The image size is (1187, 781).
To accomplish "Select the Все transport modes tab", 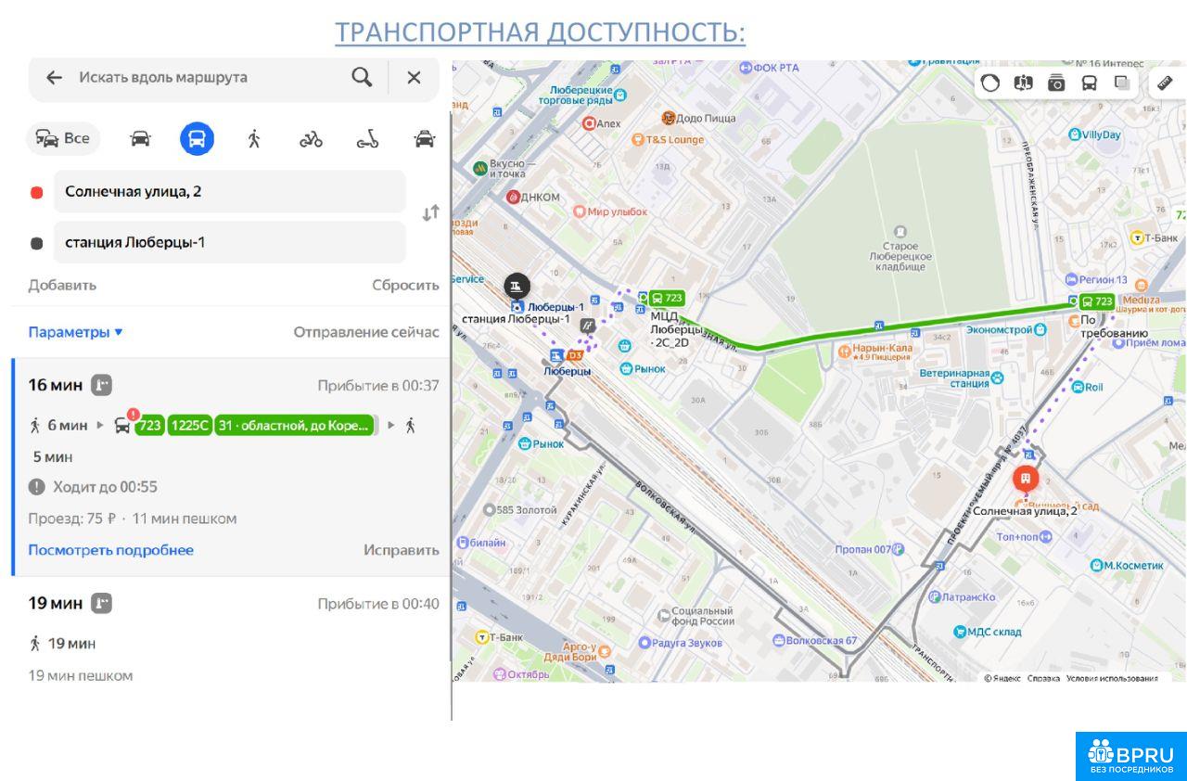I will [x=63, y=139].
